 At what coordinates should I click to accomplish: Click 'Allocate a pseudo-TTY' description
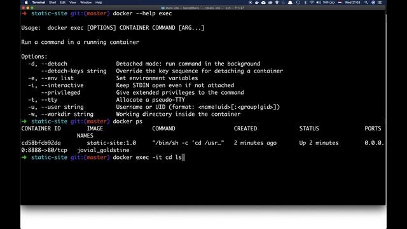151,100
